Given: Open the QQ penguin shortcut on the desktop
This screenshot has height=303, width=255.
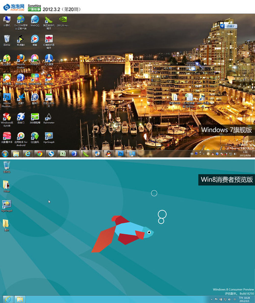Looking at the screenshot, I should (x=49, y=79).
